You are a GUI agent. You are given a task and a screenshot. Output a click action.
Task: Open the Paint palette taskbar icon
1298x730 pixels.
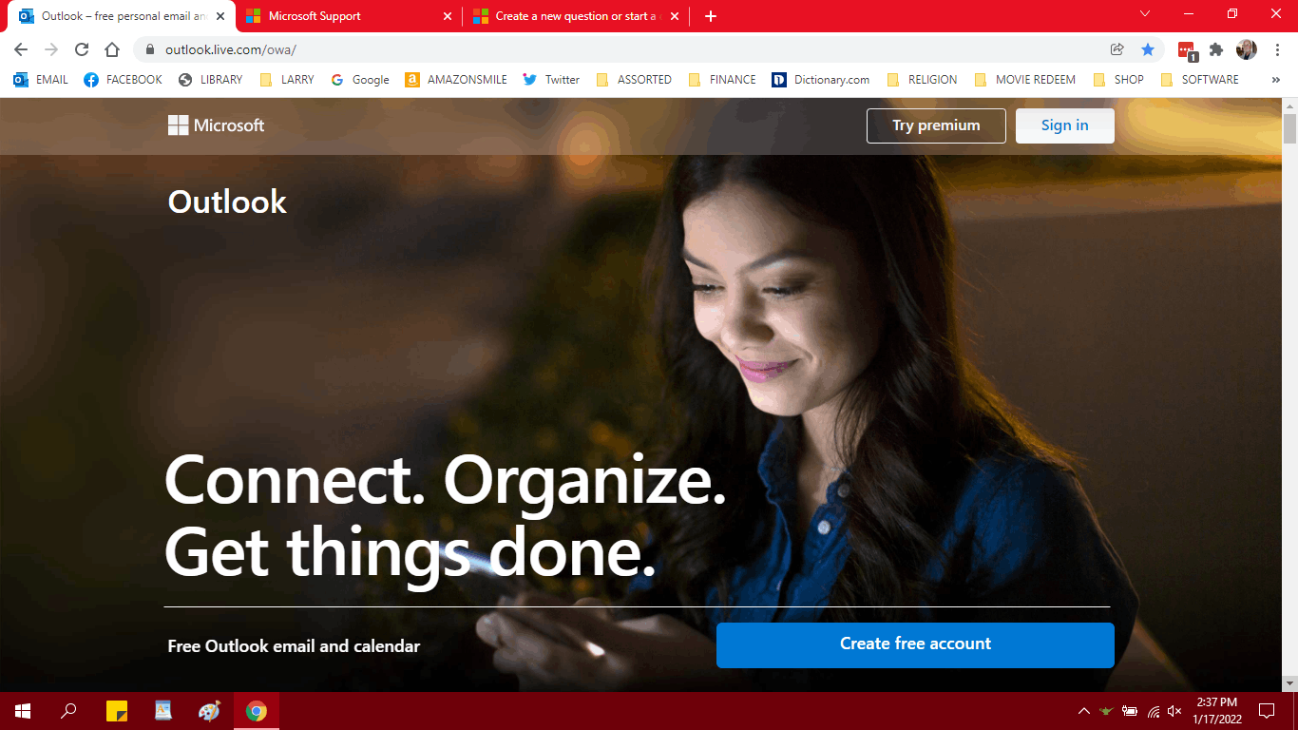[x=209, y=711]
